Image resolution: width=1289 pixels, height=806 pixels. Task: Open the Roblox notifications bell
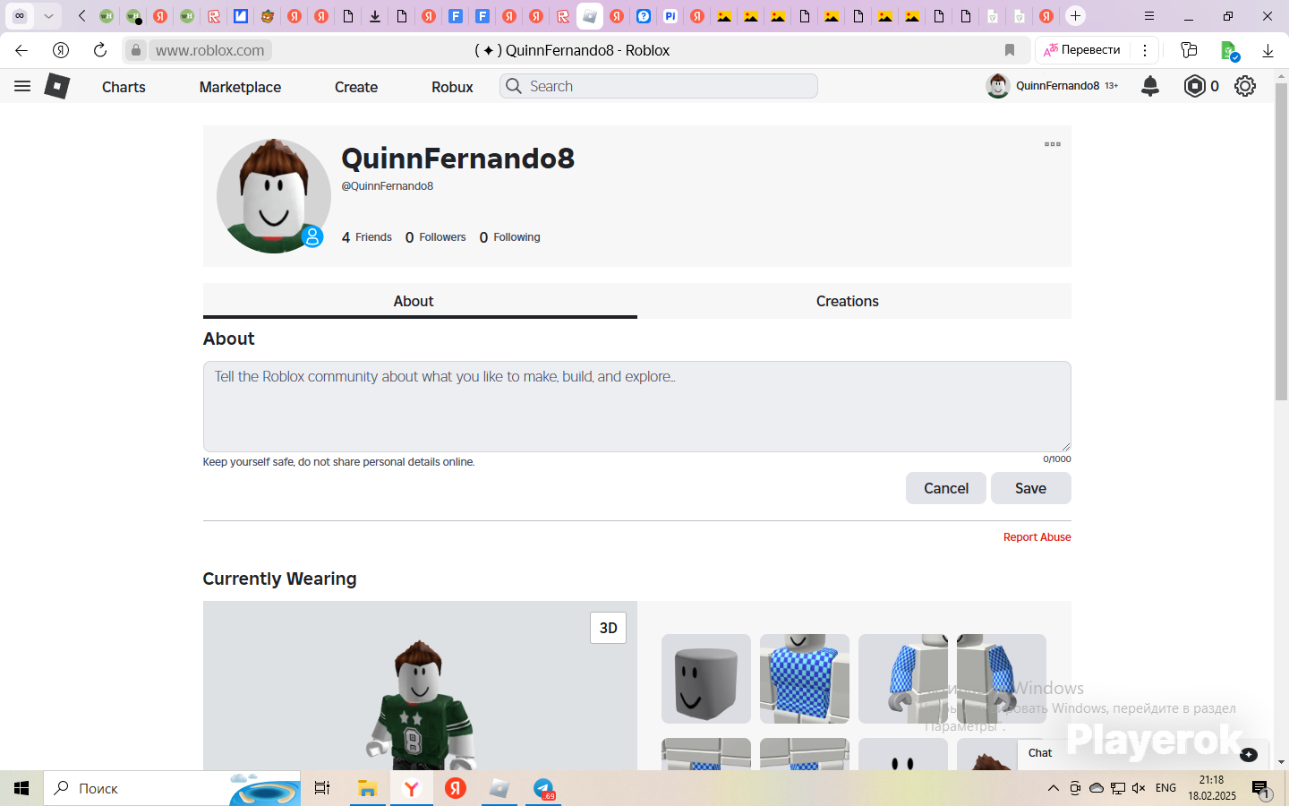coord(1150,86)
